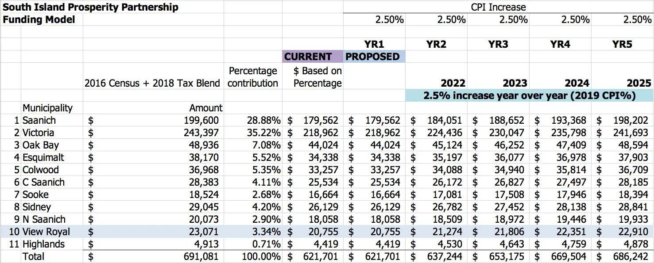Select the 2023 total 653,175
This screenshot has height=263, width=654.
tap(507, 256)
